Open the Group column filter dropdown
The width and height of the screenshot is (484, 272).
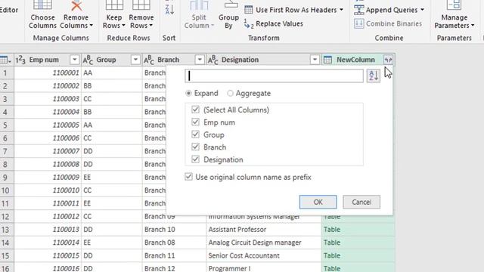click(135, 60)
